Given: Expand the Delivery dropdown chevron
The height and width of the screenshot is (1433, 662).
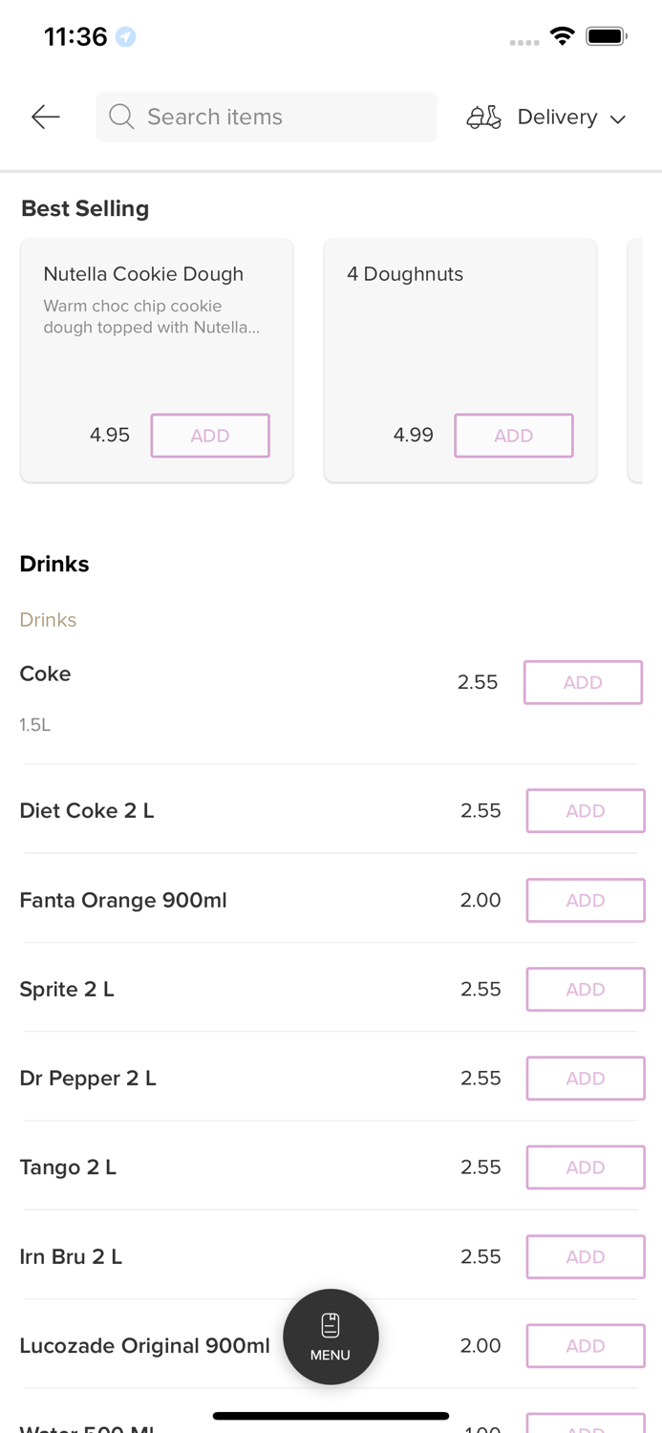Looking at the screenshot, I should [618, 118].
